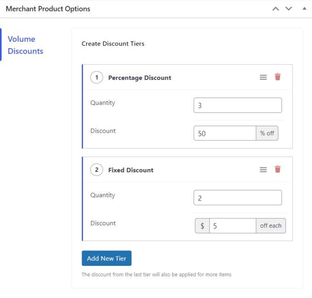Click the tier number 2 badge
Image resolution: width=312 pixels, height=298 pixels.
pos(96,169)
